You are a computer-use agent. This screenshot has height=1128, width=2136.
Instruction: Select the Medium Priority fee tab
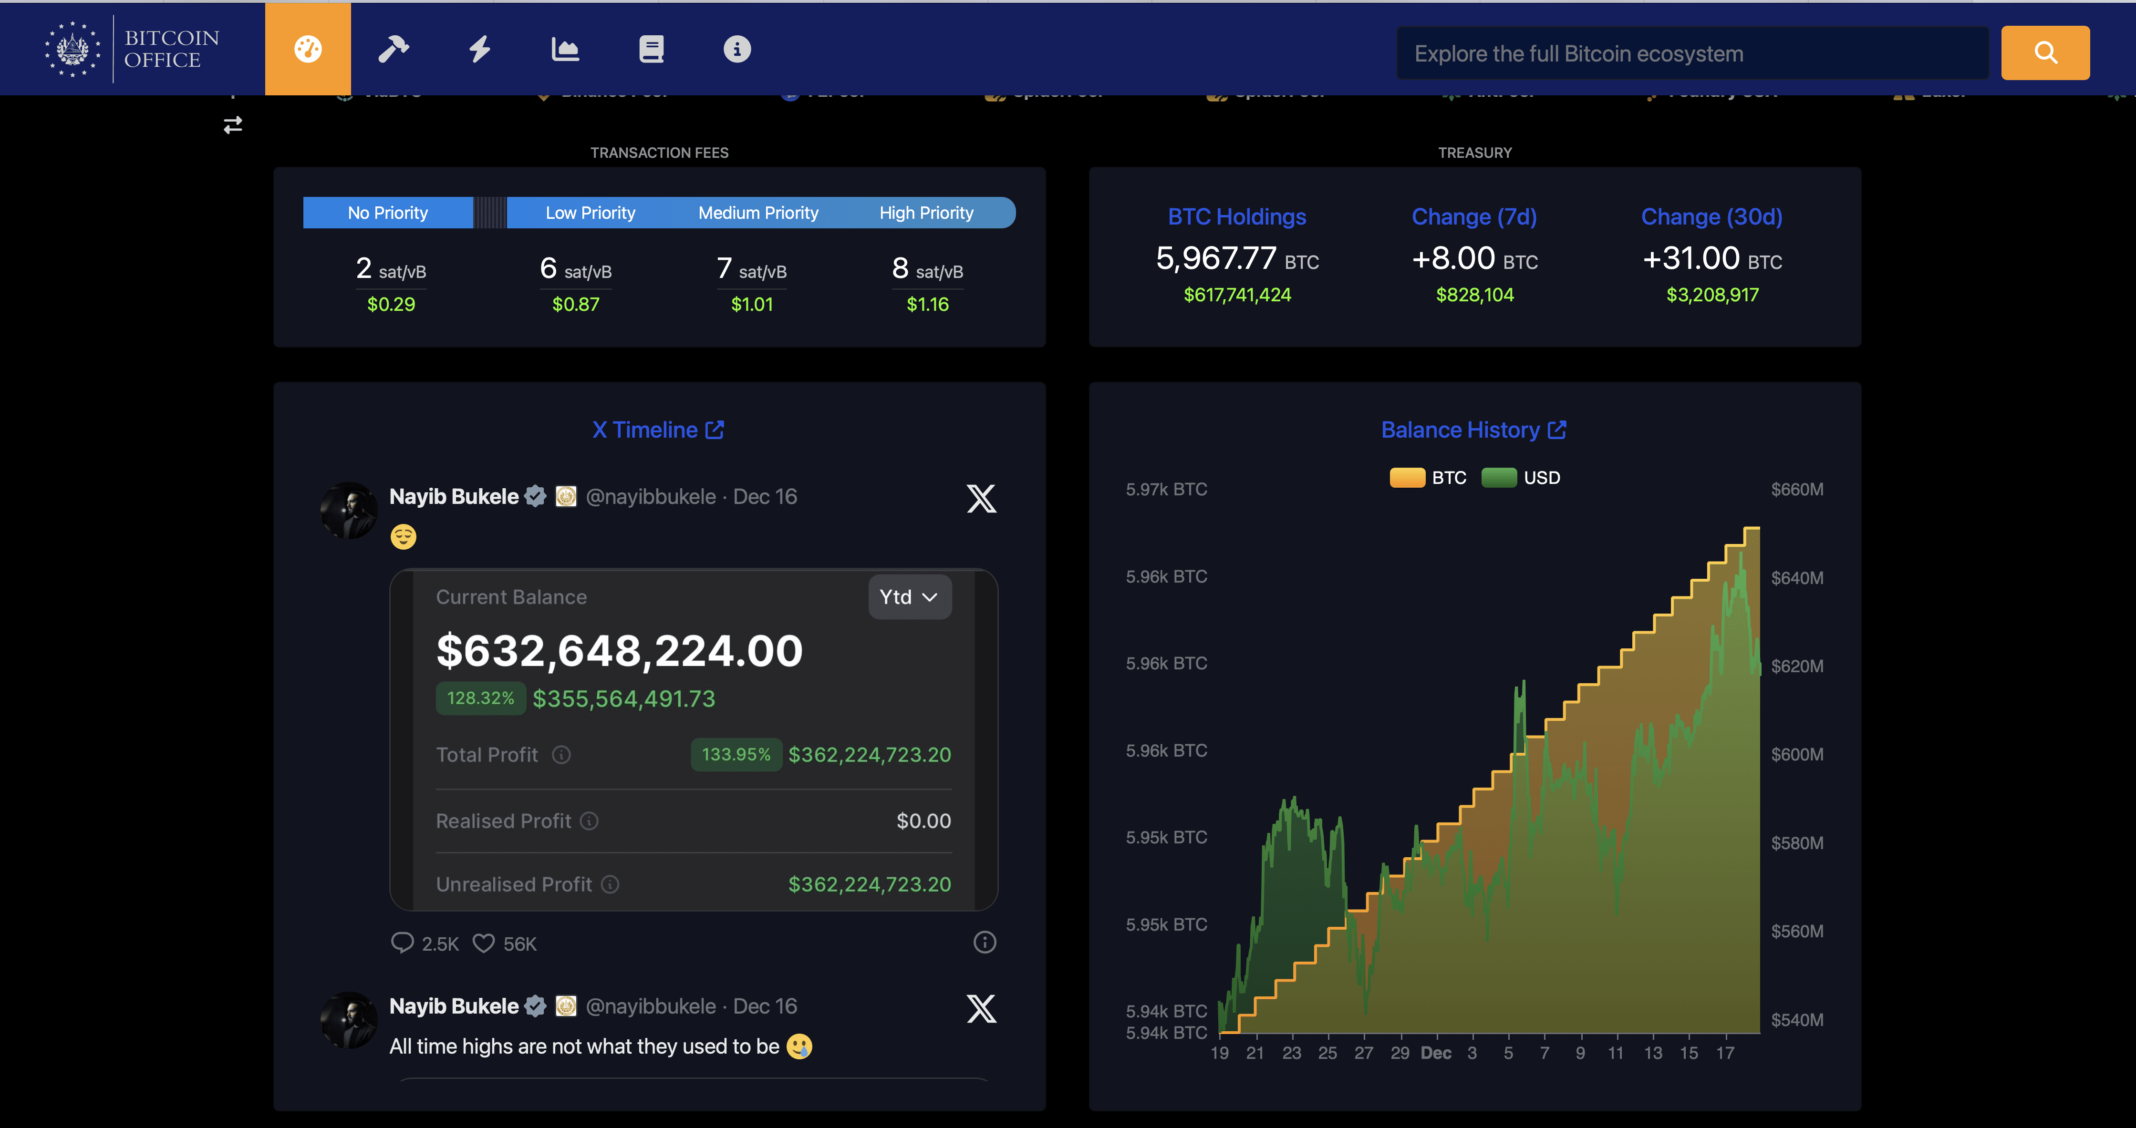tap(758, 213)
